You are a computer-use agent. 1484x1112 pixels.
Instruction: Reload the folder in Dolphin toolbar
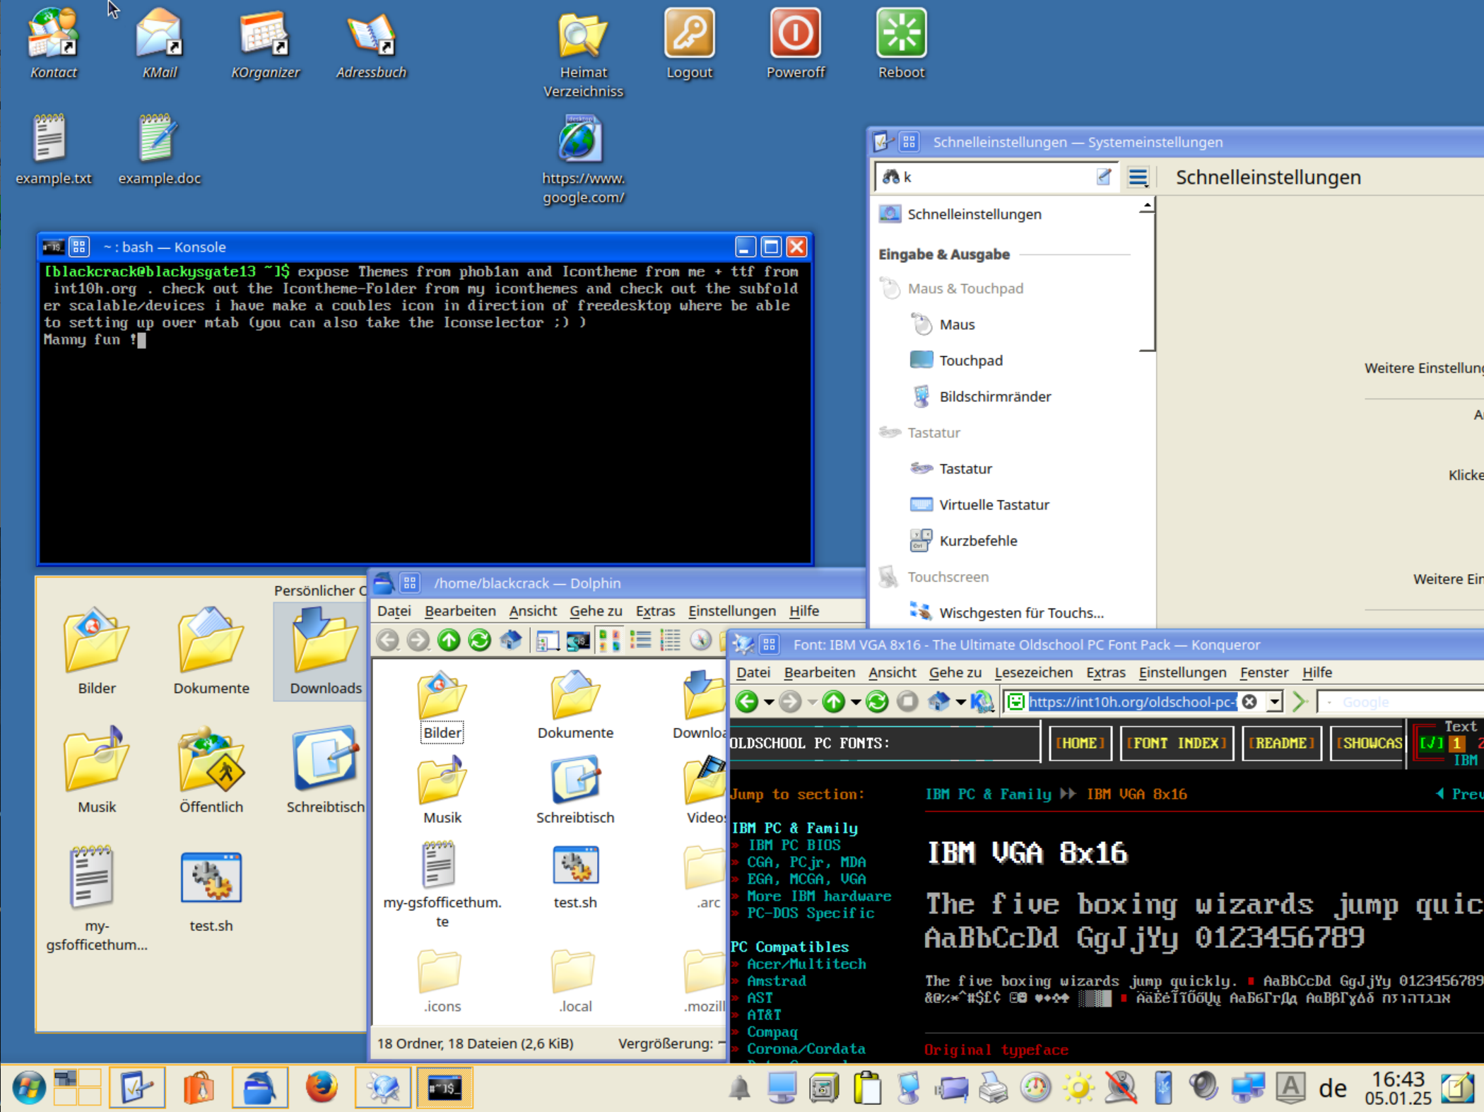[480, 640]
